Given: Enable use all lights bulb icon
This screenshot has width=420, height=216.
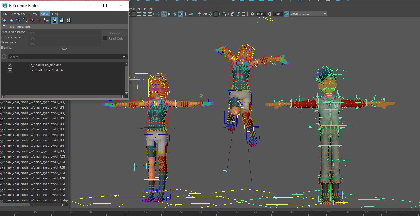Looking at the screenshot, I should pos(186,14).
